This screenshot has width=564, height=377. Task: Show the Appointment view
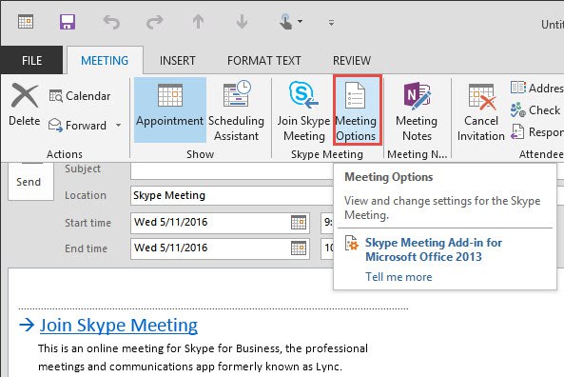170,109
